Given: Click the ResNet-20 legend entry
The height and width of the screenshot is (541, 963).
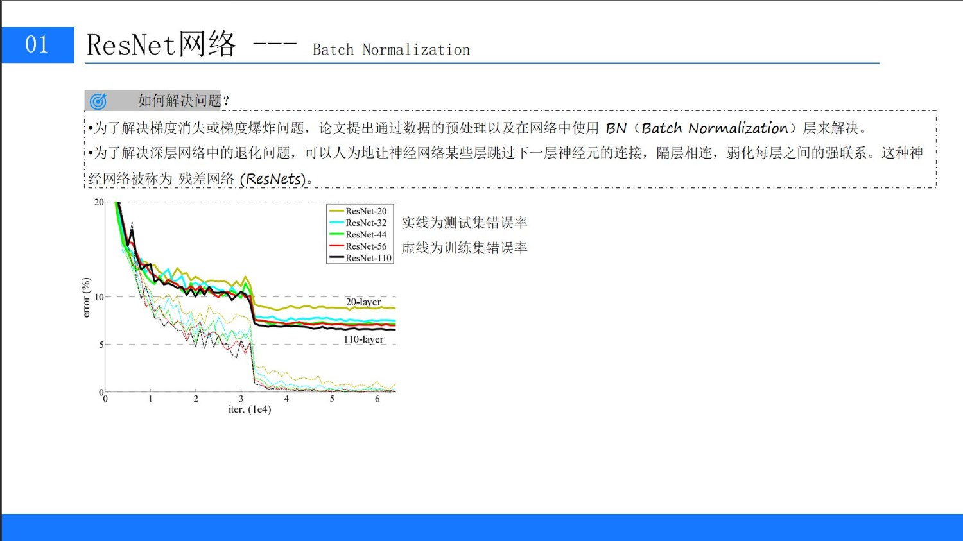Looking at the screenshot, I should pyautogui.click(x=359, y=211).
